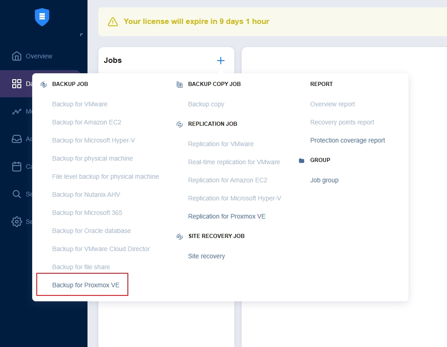Click the plus icon next to Jobs

coord(221,61)
